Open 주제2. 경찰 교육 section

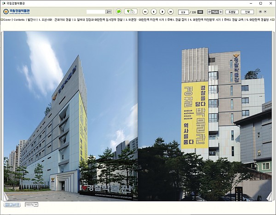click(233, 20)
